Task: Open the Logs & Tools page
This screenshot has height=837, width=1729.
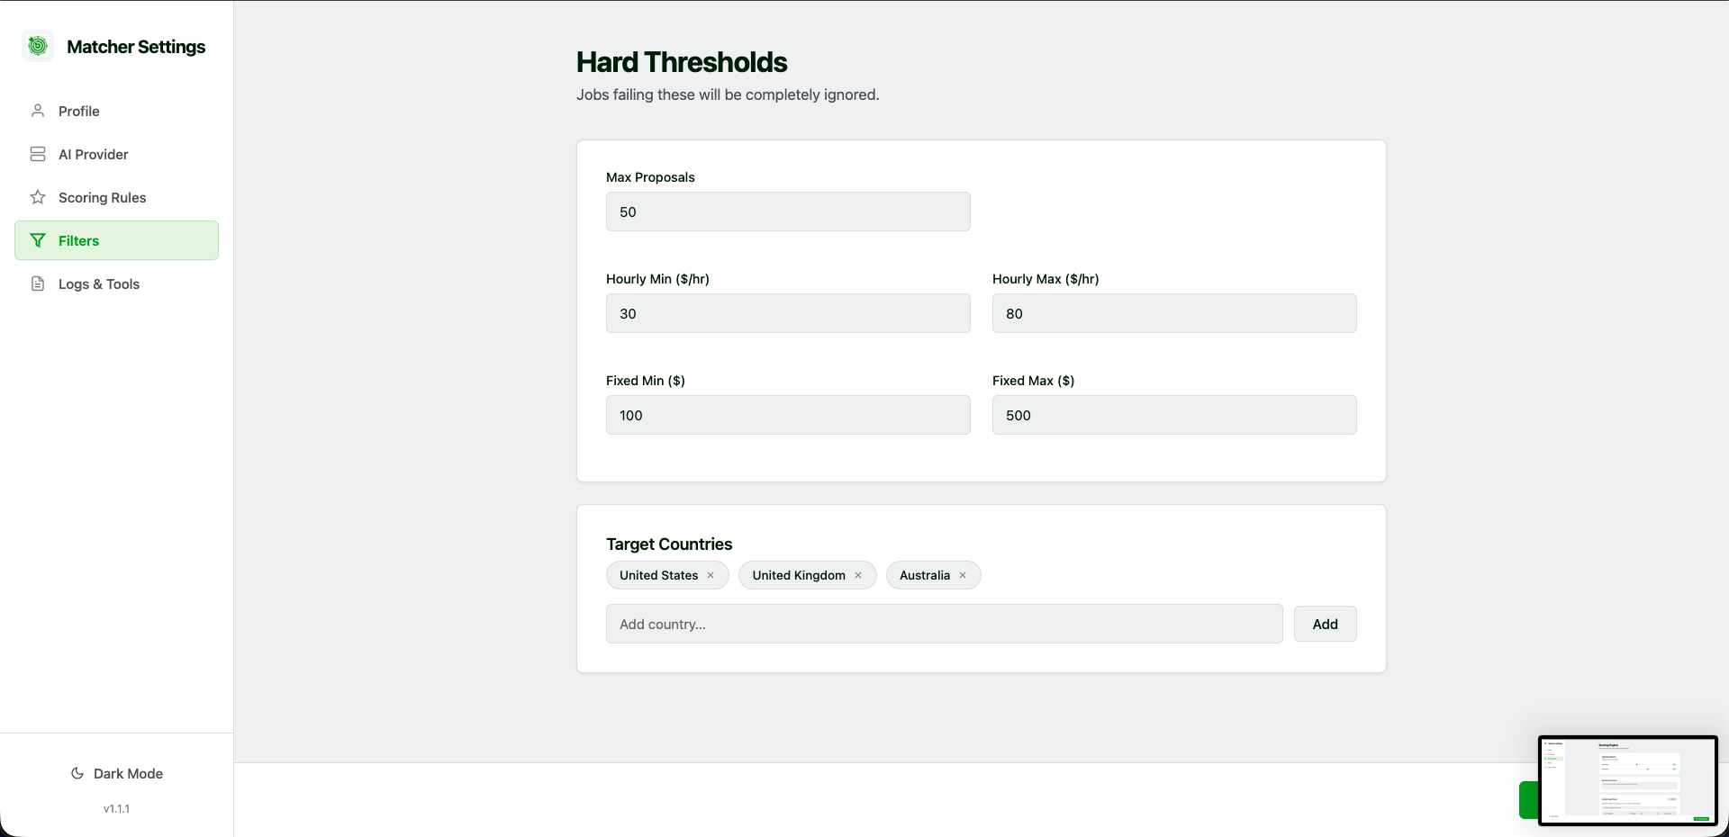Action: (x=99, y=283)
